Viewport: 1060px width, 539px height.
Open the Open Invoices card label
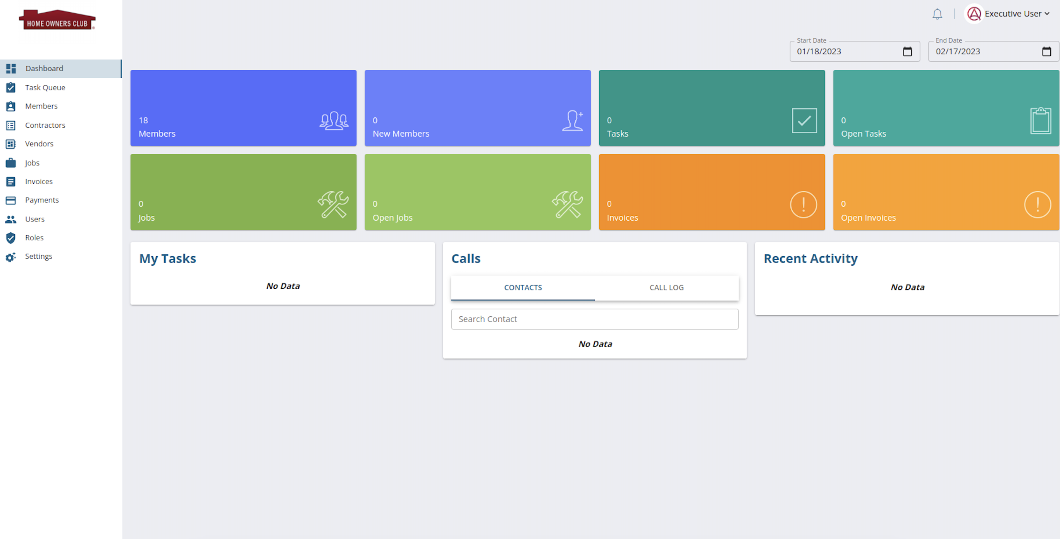coord(868,218)
